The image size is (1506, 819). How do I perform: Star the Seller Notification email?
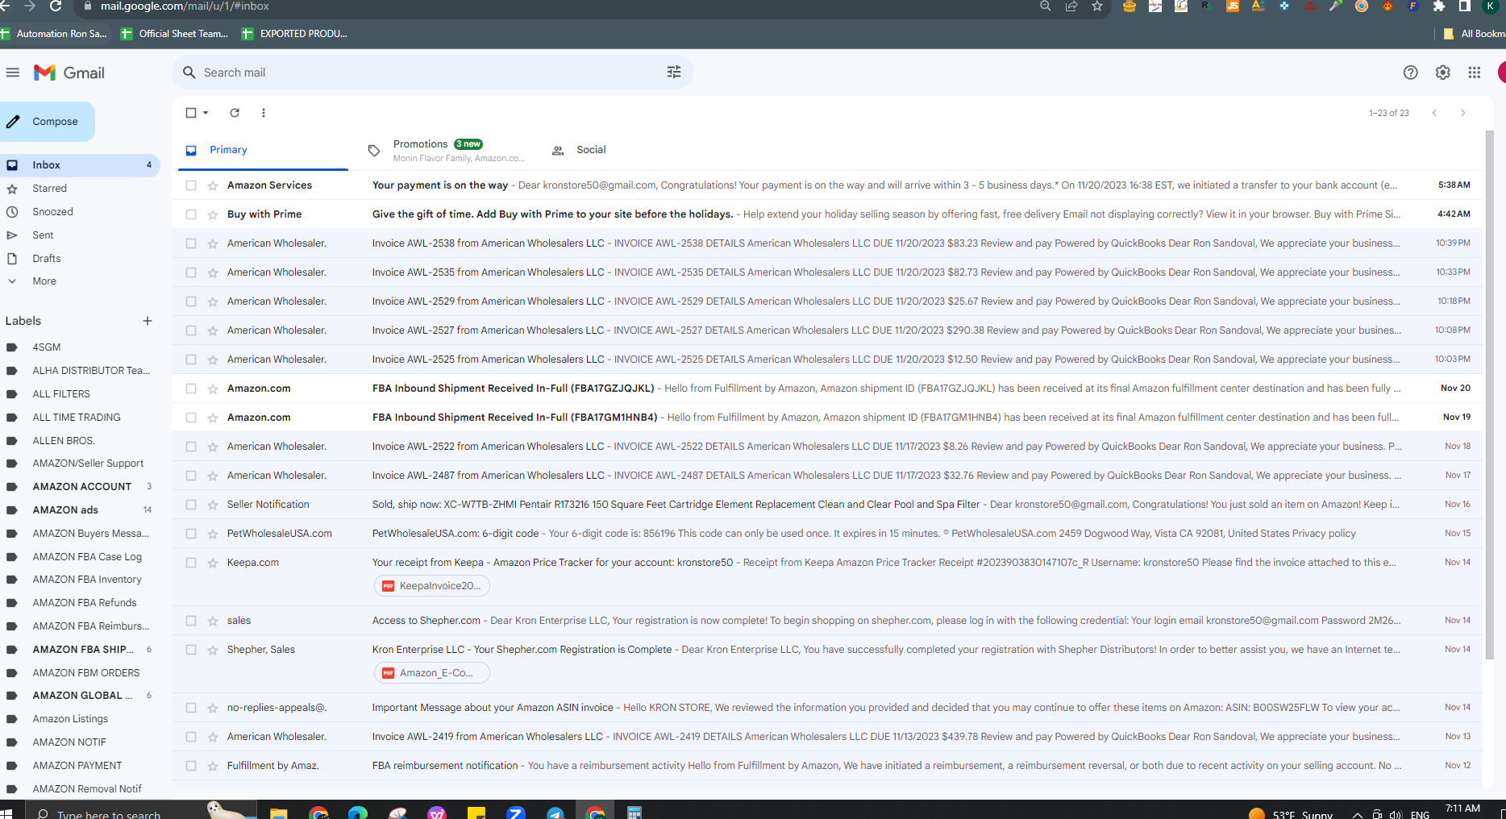click(213, 505)
